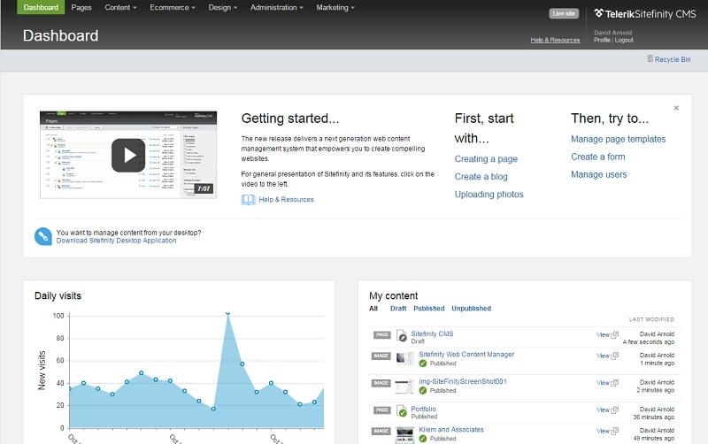
Task: Show All items in My content
Action: [x=373, y=309]
